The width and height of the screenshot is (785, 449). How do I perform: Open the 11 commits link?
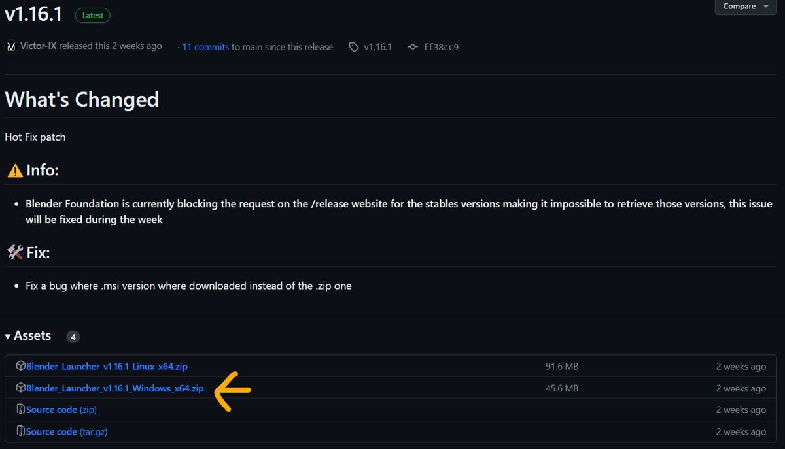[x=205, y=47]
